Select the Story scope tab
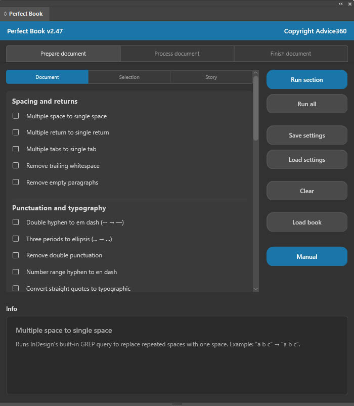 (211, 77)
